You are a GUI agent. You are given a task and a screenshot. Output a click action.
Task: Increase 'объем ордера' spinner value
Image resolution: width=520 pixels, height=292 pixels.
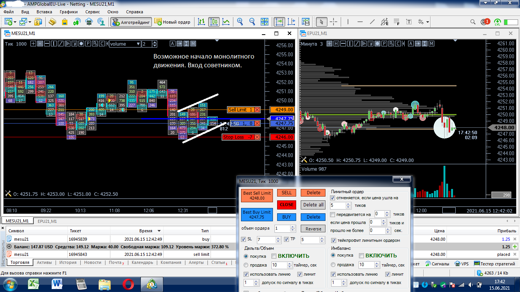click(293, 227)
